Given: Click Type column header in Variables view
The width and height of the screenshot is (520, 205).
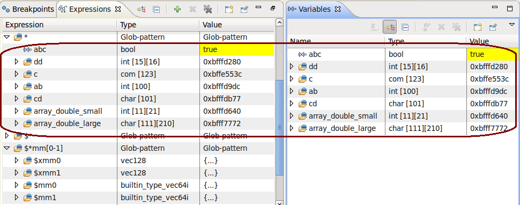Looking at the screenshot, I should click(x=426, y=41).
